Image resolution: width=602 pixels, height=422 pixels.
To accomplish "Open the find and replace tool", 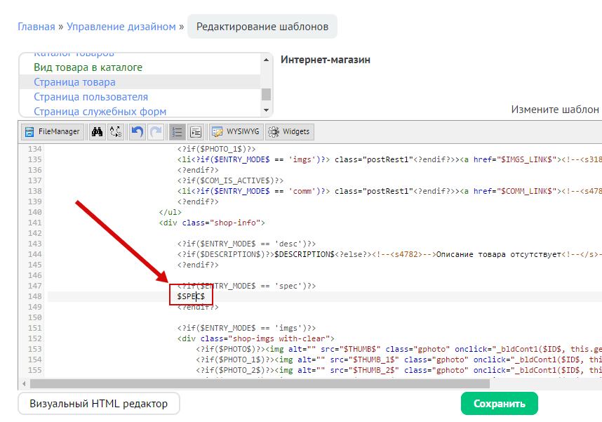I will [x=116, y=132].
